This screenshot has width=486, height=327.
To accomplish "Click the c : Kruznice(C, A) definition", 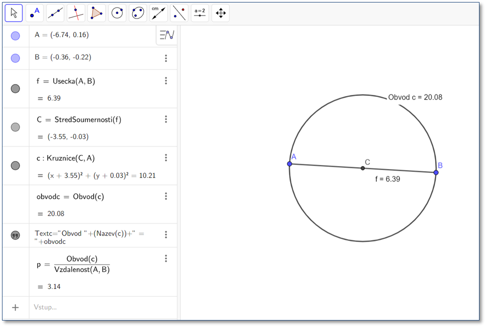I will pyautogui.click(x=66, y=158).
